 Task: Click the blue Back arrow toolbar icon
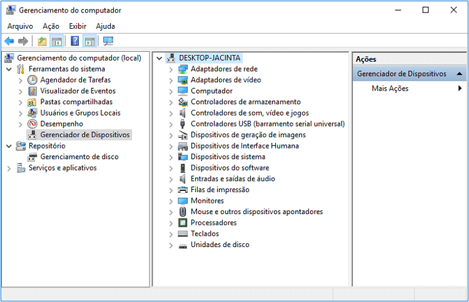coord(9,41)
